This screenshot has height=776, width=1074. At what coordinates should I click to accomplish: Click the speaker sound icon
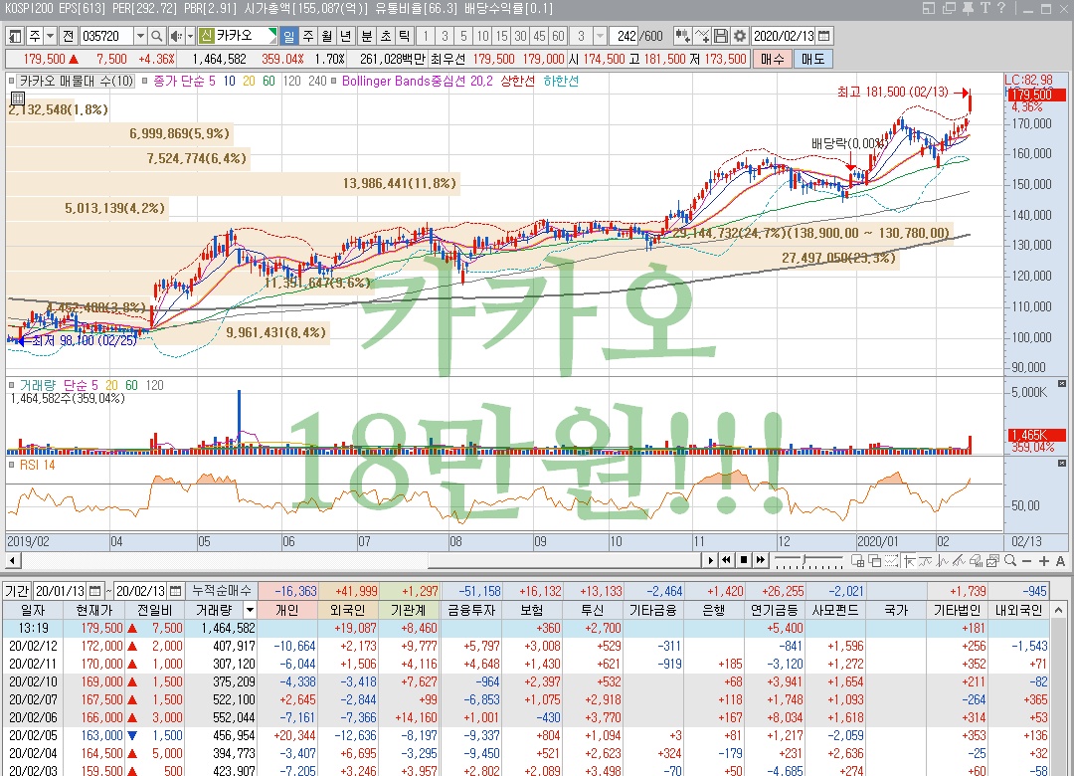coord(175,37)
